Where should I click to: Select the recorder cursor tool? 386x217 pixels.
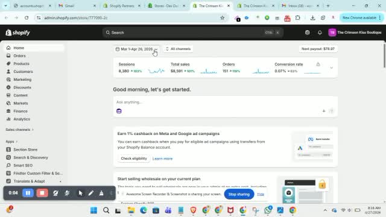tap(80, 193)
